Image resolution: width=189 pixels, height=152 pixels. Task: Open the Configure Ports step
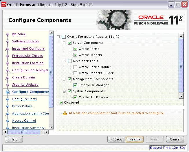tap(25, 99)
